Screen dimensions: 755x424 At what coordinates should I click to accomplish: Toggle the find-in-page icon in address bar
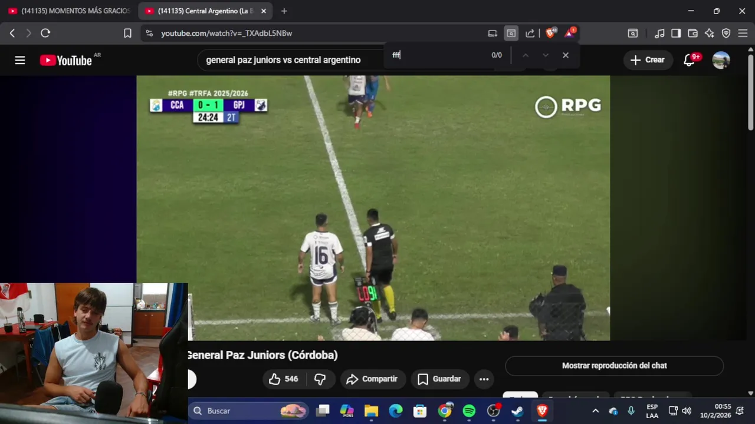click(511, 34)
